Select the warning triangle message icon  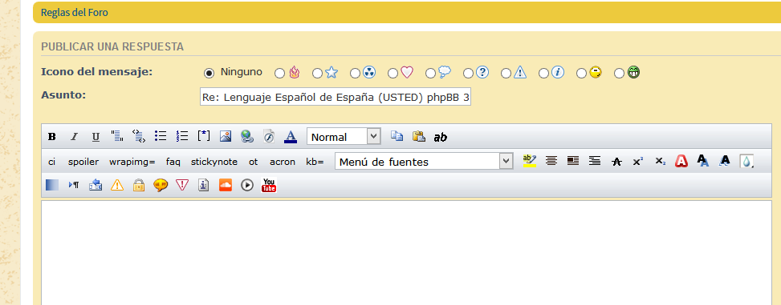(x=506, y=73)
